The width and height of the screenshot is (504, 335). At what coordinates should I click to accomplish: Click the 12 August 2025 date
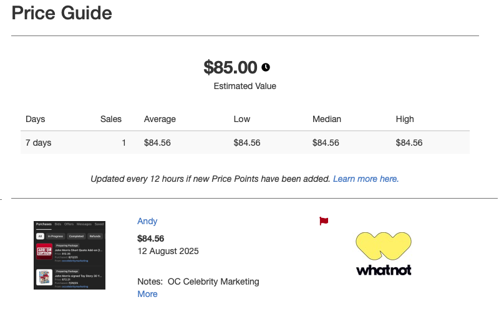click(x=168, y=251)
